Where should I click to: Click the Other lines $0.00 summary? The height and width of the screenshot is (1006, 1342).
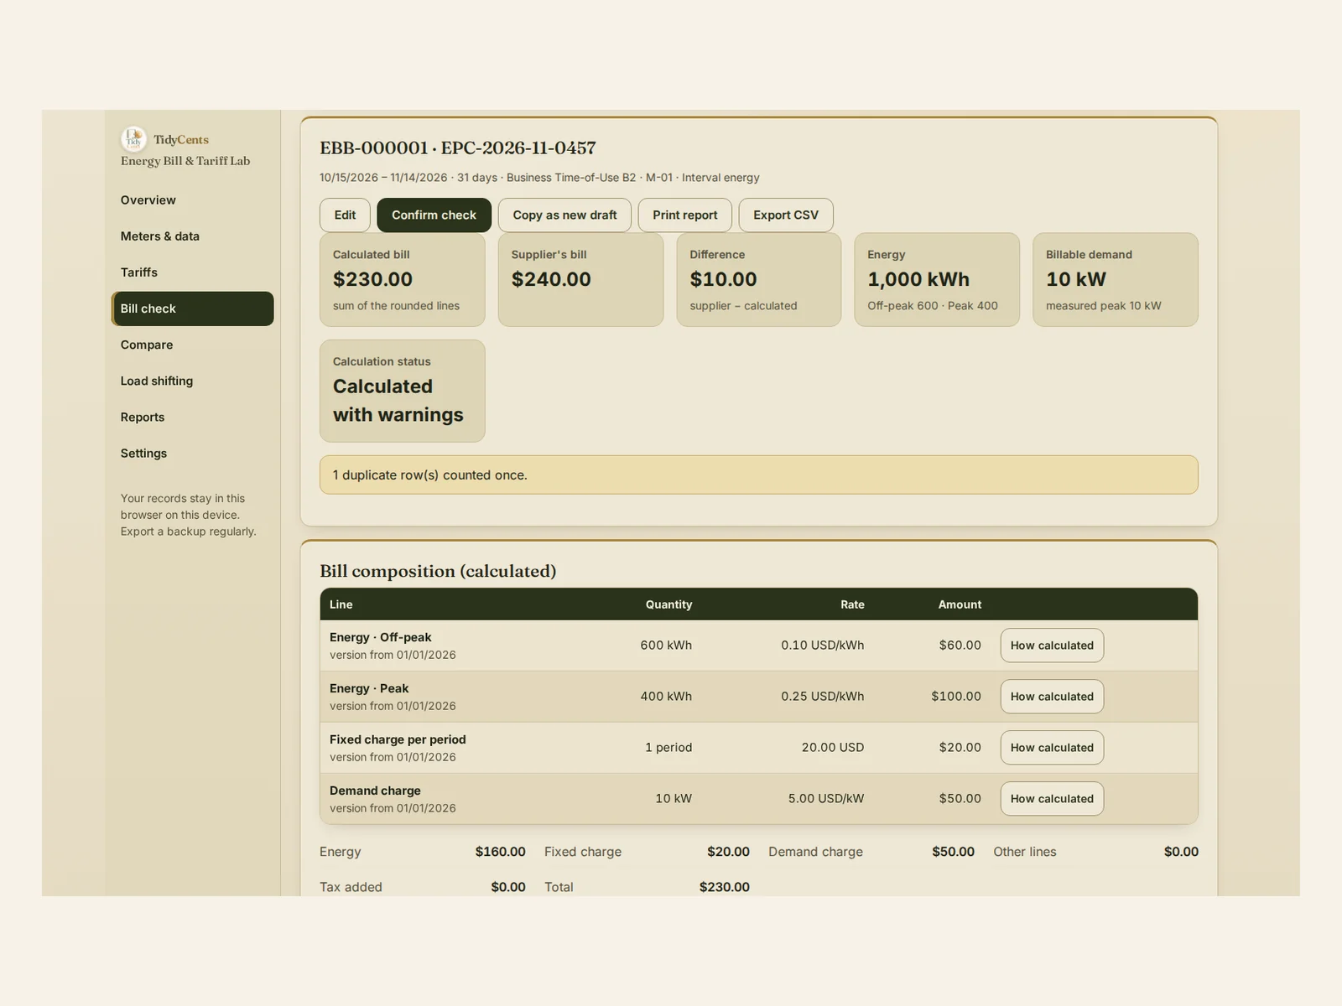pyautogui.click(x=1095, y=852)
